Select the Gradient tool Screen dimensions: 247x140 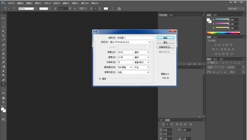(3, 67)
